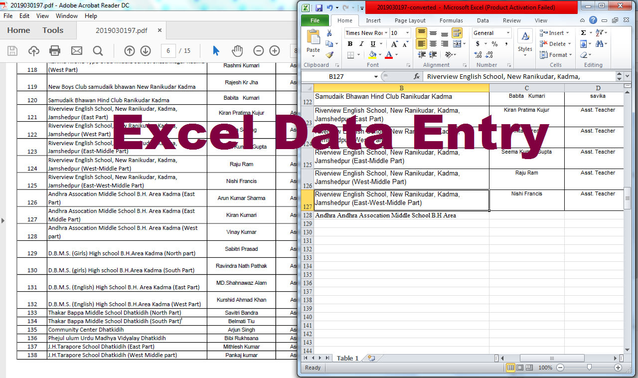Print the PDF using the printer icon
This screenshot has width=638, height=378.
coord(55,50)
